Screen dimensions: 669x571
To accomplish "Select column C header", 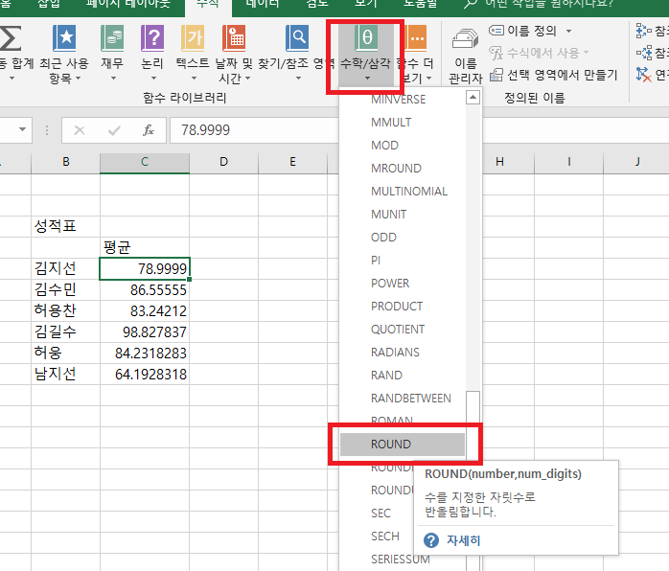I will [x=145, y=162].
